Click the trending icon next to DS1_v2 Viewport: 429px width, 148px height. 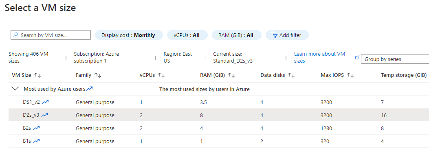click(46, 102)
